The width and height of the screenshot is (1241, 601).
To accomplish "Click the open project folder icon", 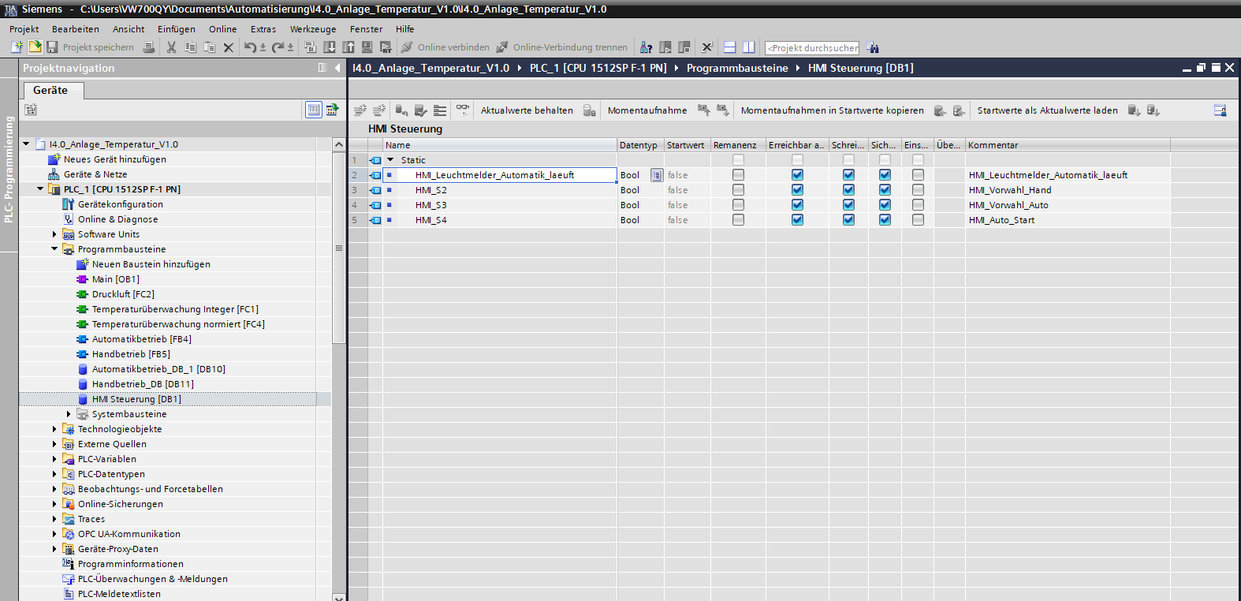I will point(35,47).
